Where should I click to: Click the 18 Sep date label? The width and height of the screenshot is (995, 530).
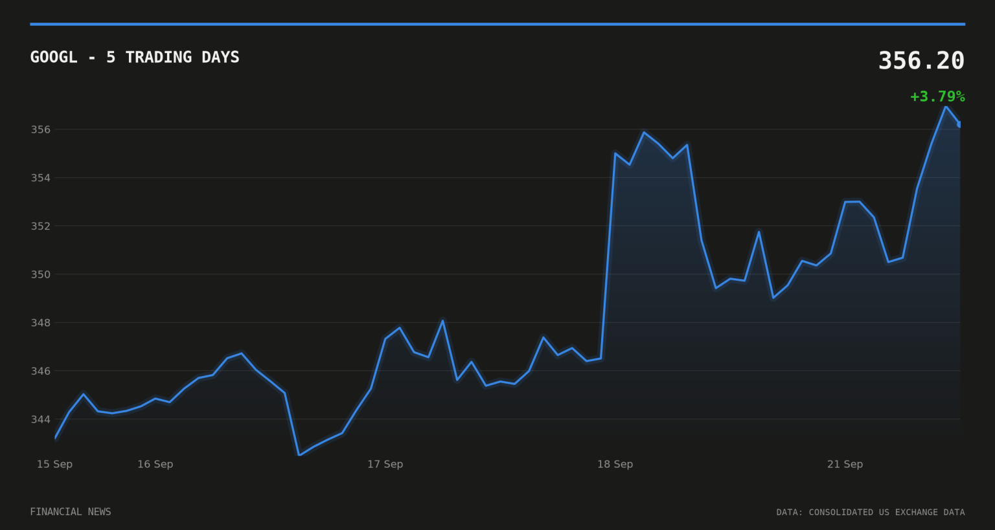(615, 464)
